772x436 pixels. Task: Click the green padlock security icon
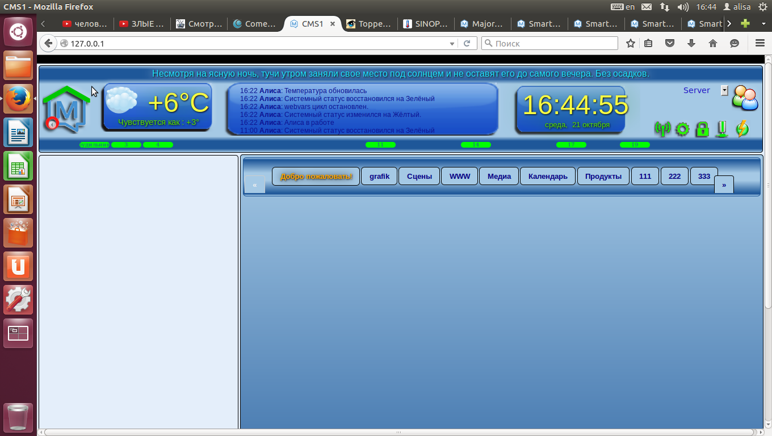click(702, 129)
